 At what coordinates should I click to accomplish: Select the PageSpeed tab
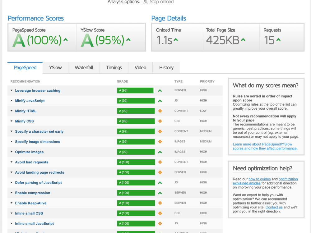point(25,67)
